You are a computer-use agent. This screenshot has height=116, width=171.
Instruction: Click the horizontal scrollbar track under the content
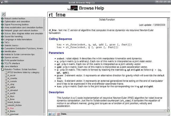point(107,111)
